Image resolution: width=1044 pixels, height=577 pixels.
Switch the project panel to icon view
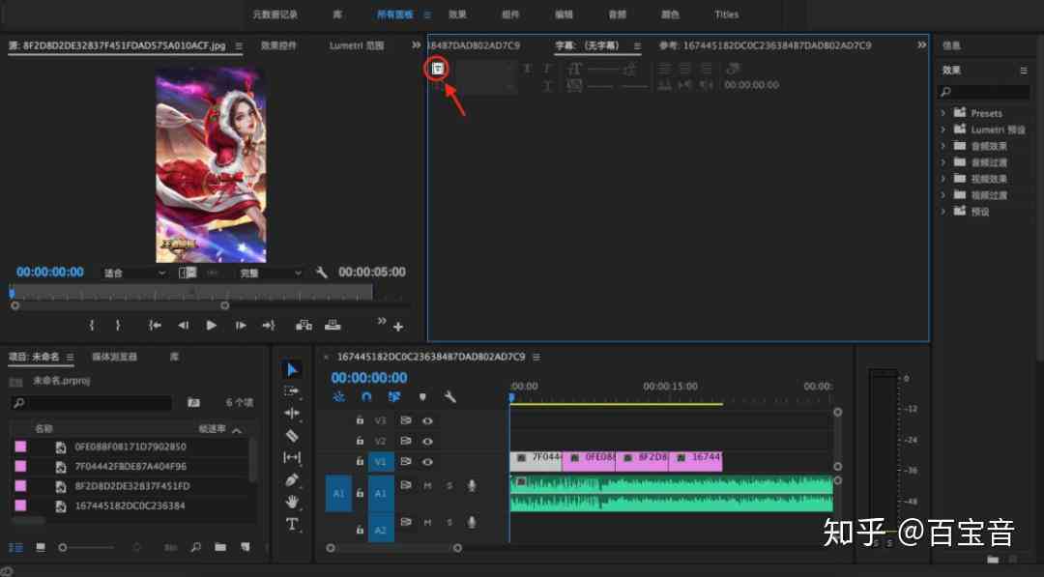click(x=41, y=547)
